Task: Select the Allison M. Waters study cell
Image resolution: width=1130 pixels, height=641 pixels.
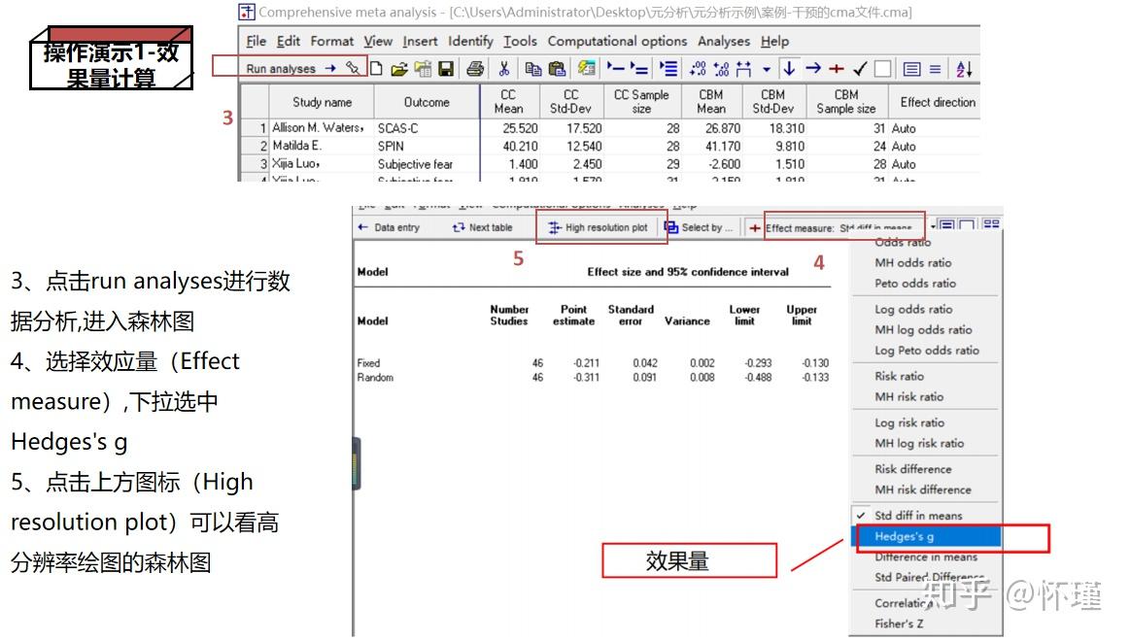Action: coord(322,127)
